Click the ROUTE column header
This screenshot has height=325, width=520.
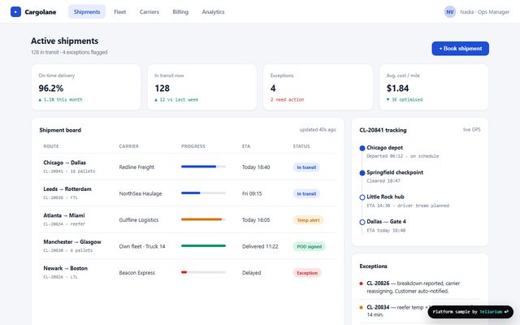tap(51, 146)
